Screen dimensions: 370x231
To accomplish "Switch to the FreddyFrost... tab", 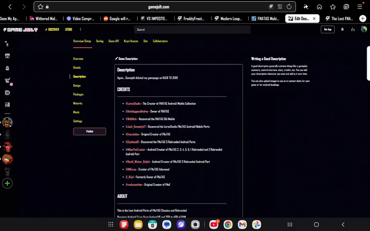I will [x=191, y=18].
